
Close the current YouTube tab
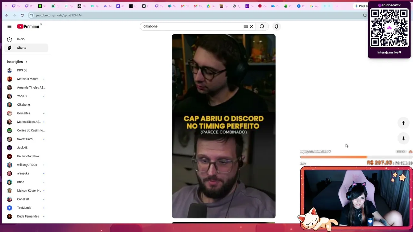(329, 6)
